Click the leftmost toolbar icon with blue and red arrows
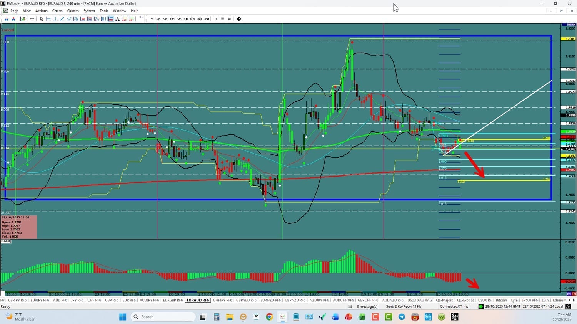The height and width of the screenshot is (324, 577). point(7,19)
